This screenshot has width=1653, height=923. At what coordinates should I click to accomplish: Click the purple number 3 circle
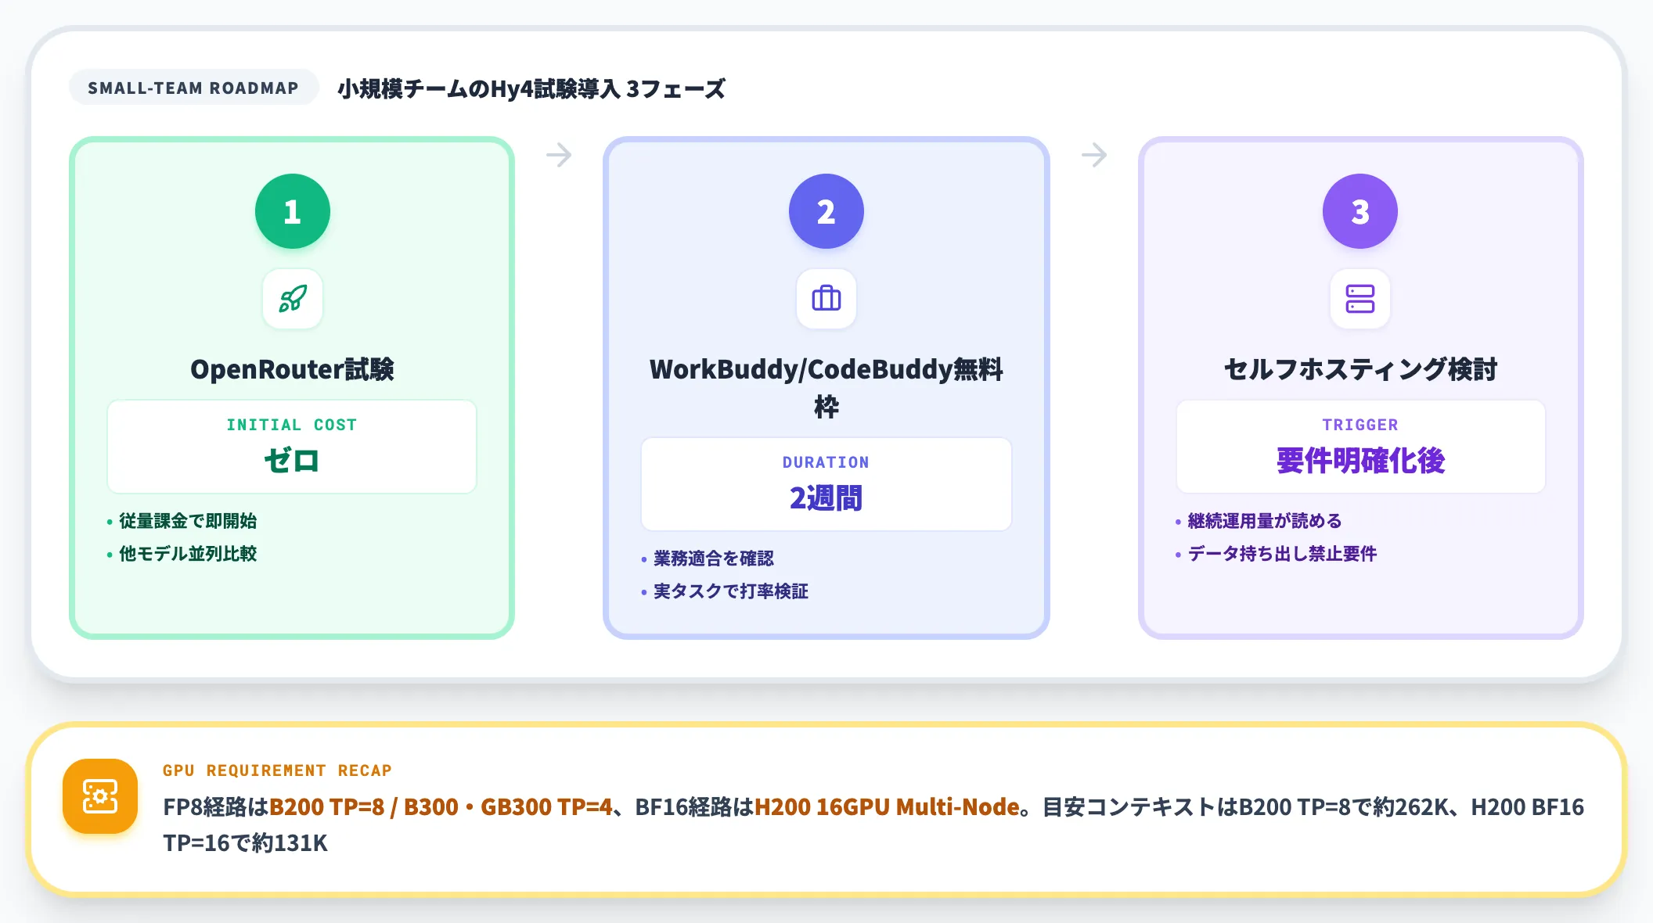click(1360, 211)
